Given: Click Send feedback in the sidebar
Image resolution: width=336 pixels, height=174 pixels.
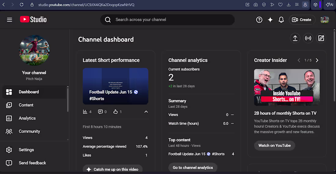Looking at the screenshot, I should (34, 163).
